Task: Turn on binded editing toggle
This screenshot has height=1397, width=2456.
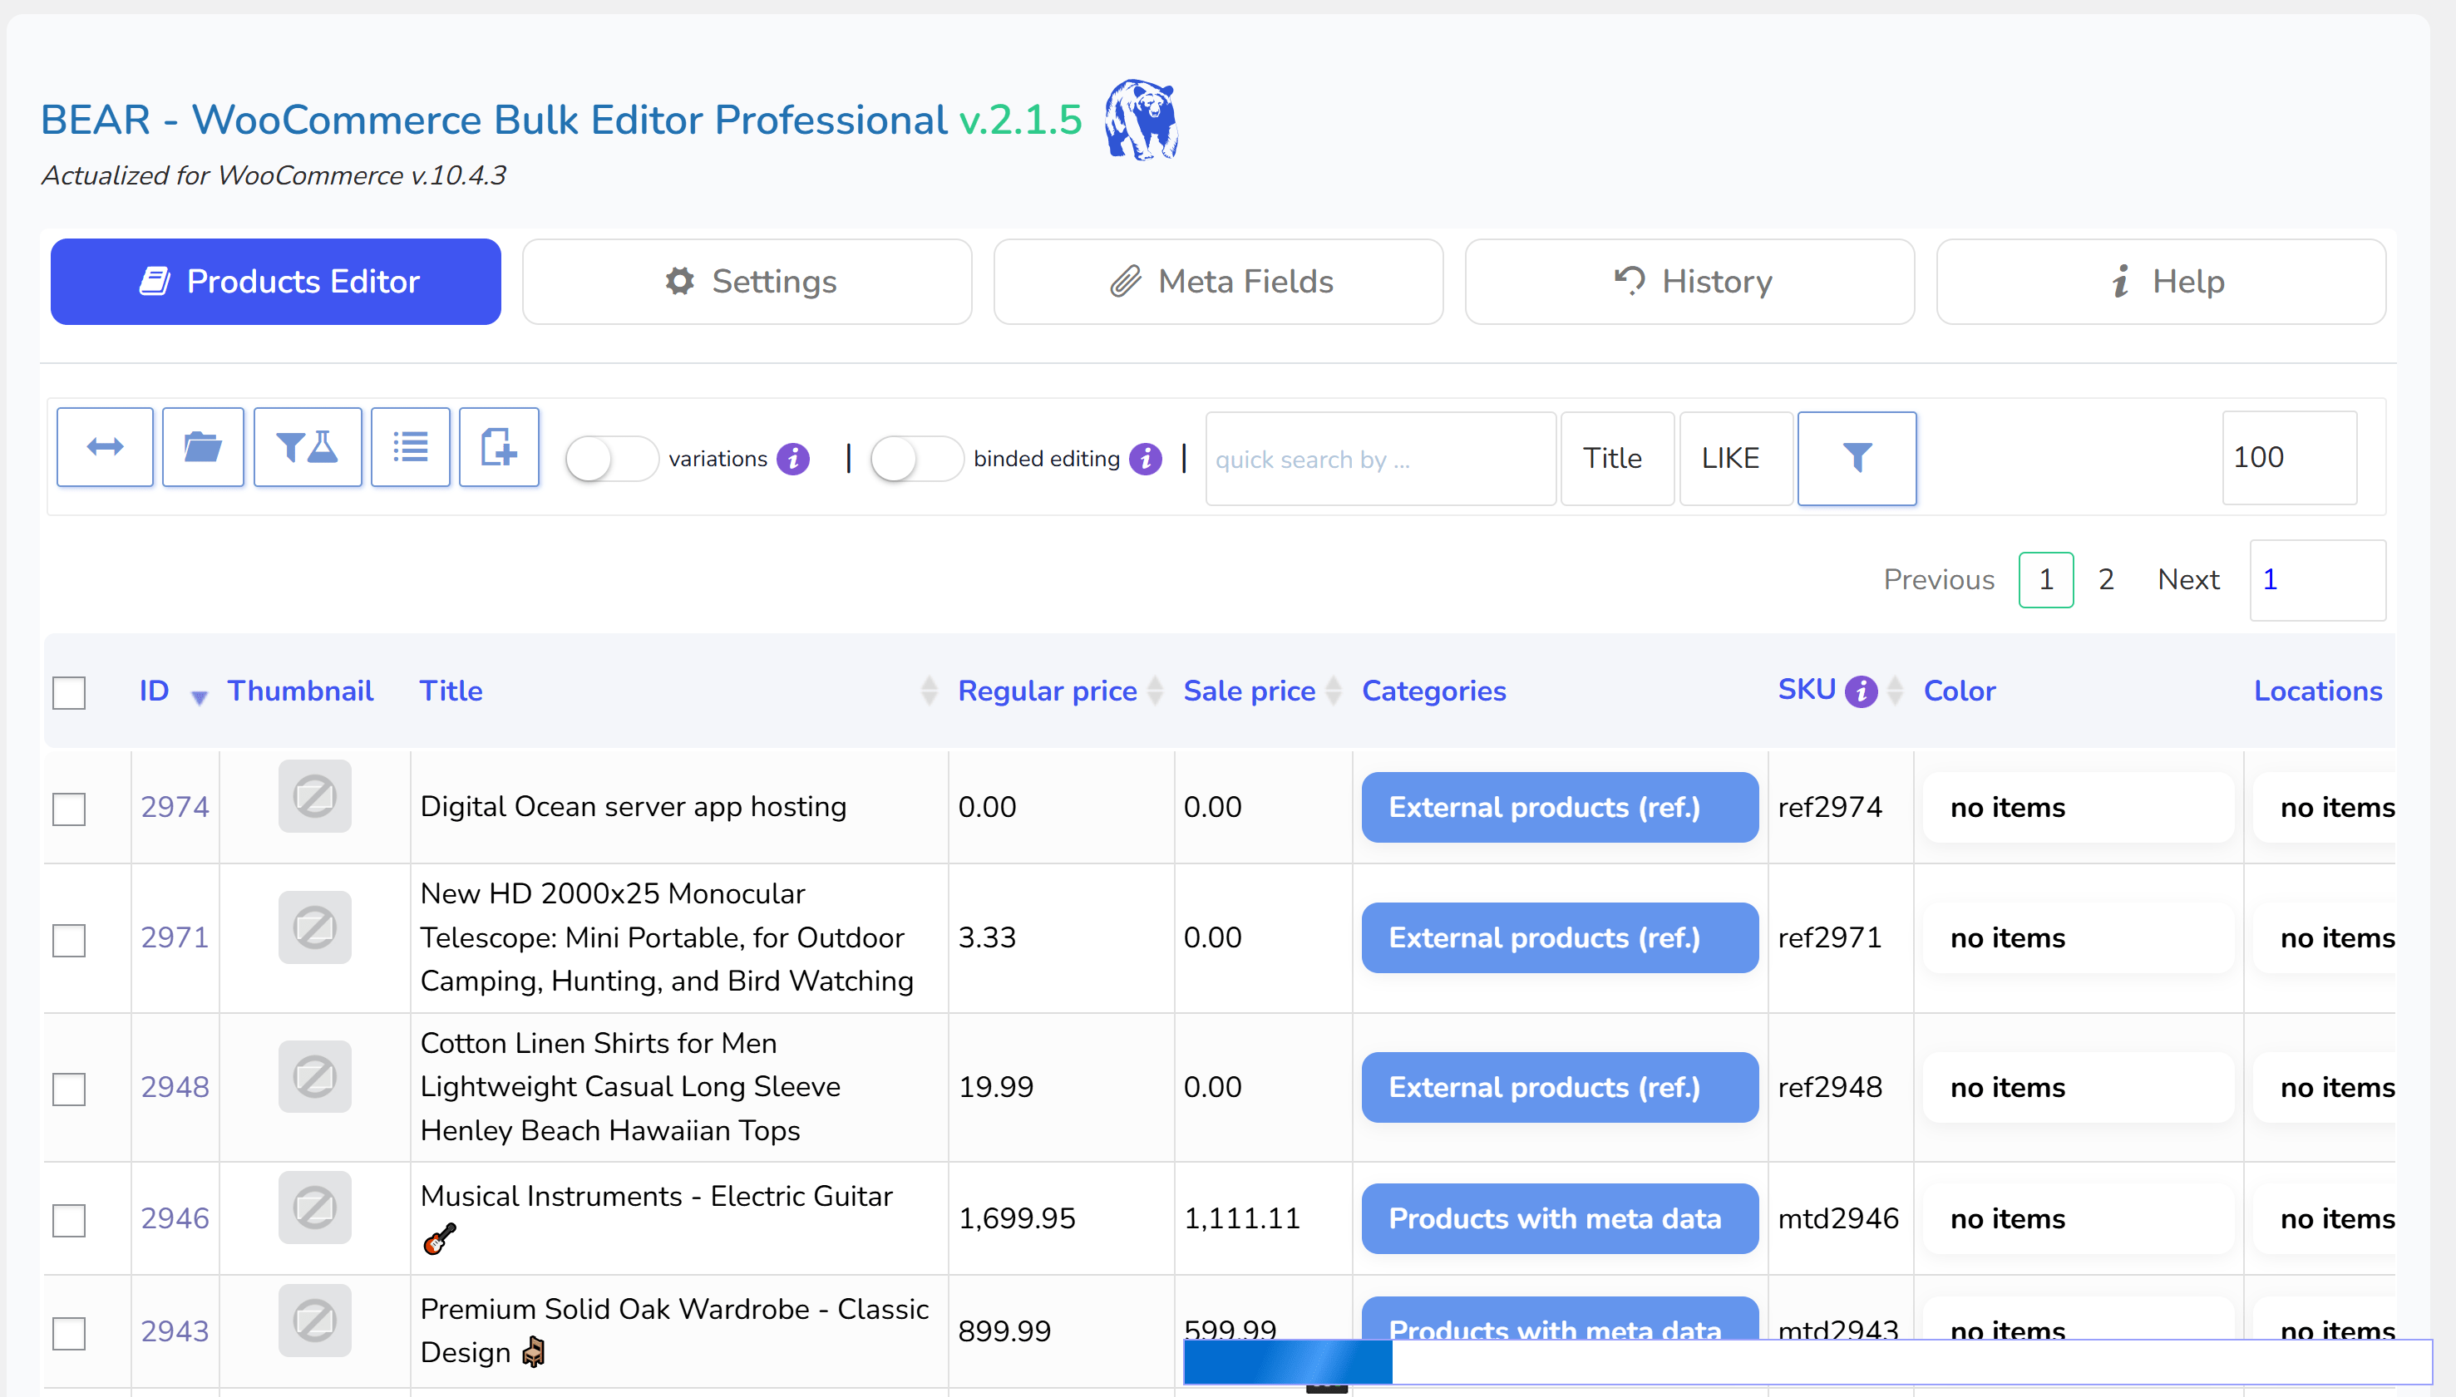Action: pos(915,460)
